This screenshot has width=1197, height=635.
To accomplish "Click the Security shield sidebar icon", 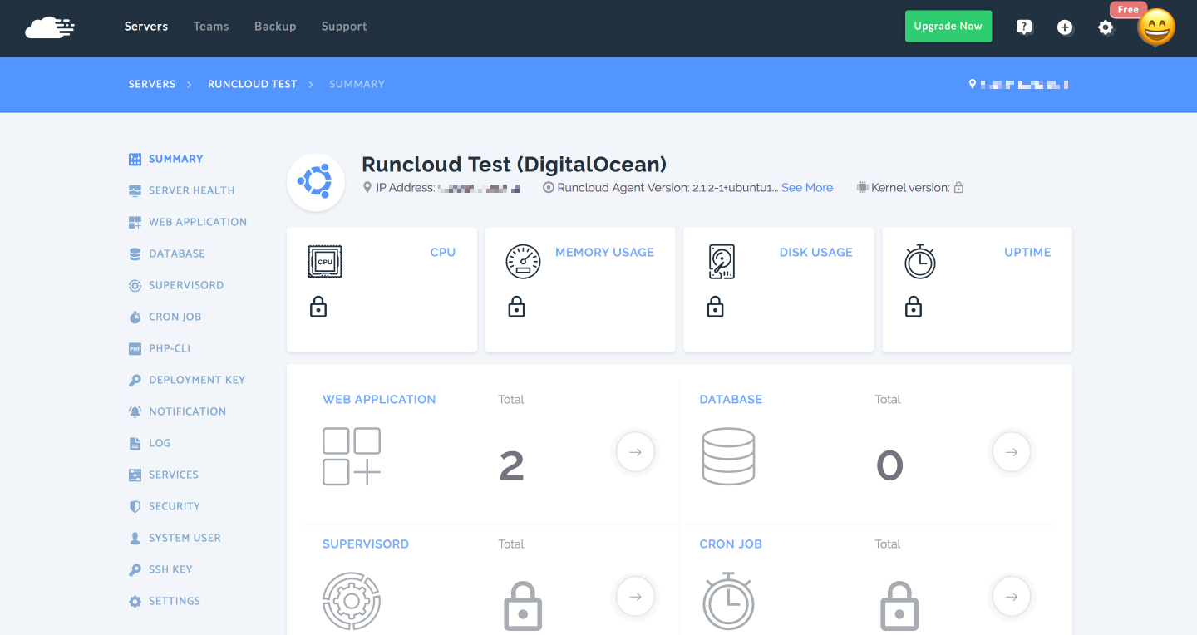I will [x=135, y=506].
